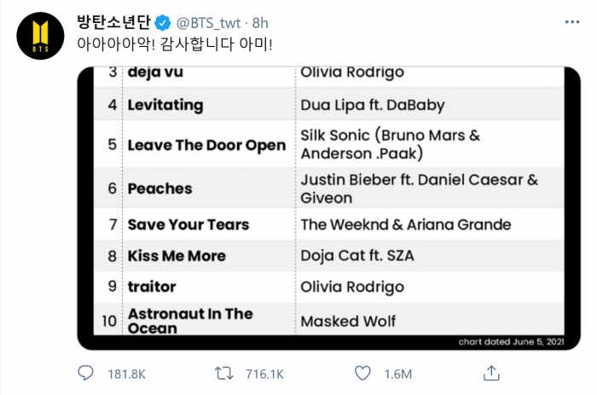Open chart image at Levitating row
Image resolution: width=597 pixels, height=395 pixels.
pyautogui.click(x=165, y=106)
